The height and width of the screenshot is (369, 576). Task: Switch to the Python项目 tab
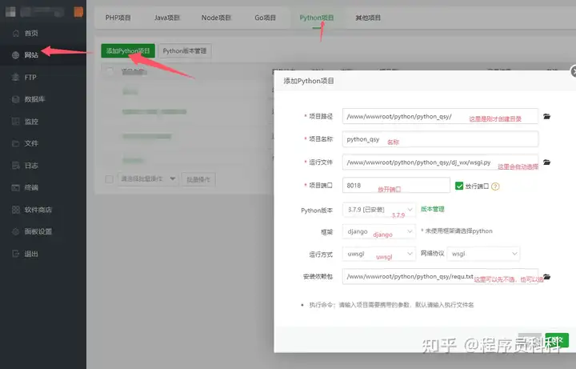coord(316,18)
